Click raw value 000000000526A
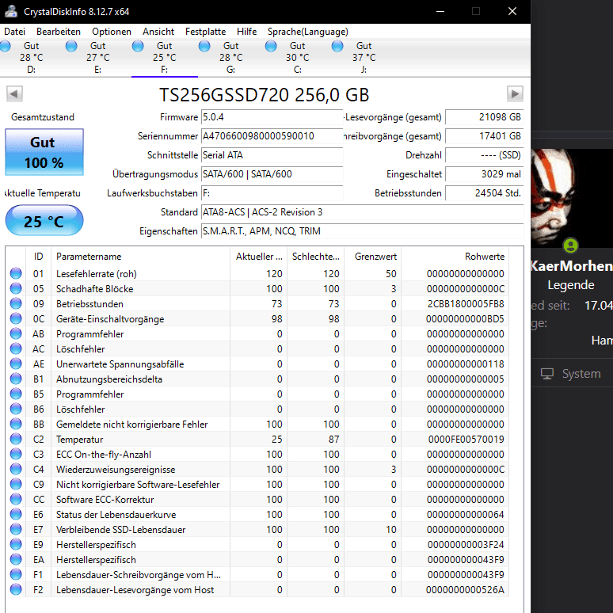613x613 pixels. coord(465,589)
